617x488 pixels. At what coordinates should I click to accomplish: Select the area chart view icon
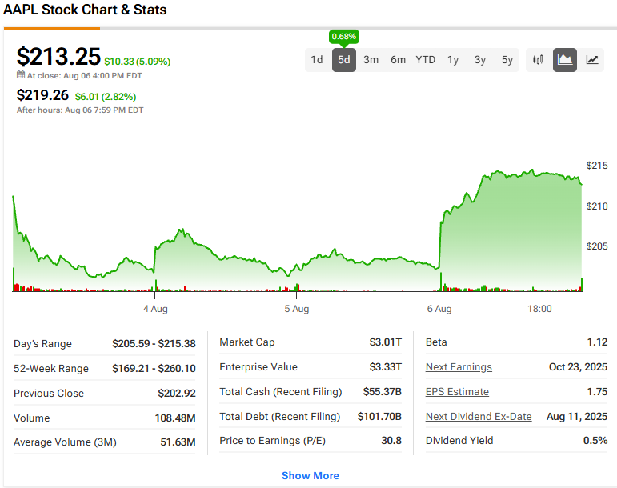click(565, 60)
